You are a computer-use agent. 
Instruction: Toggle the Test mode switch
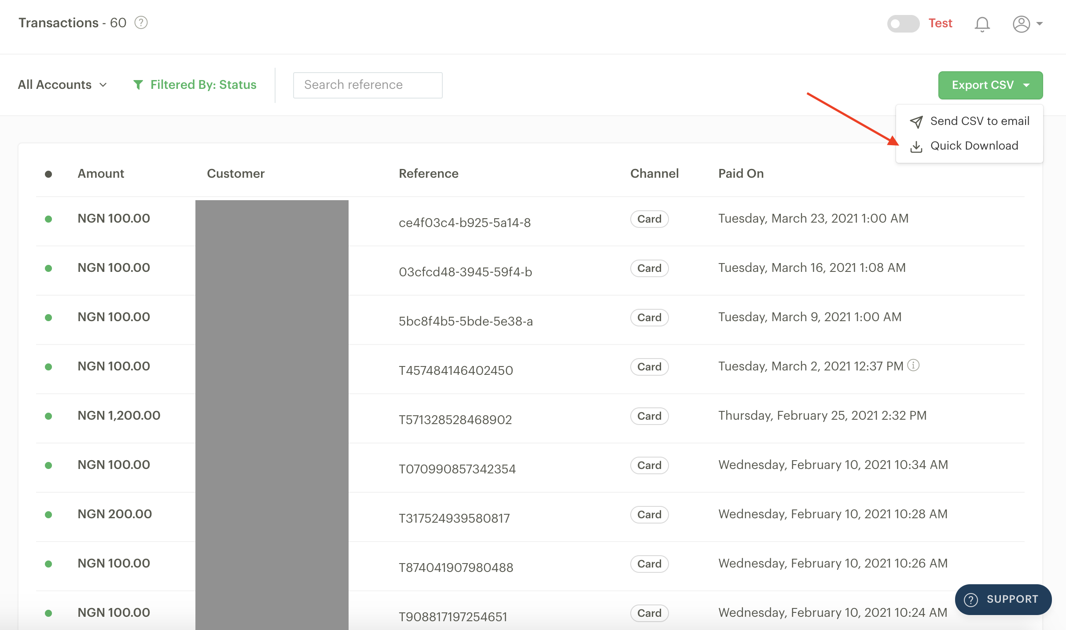tap(903, 23)
